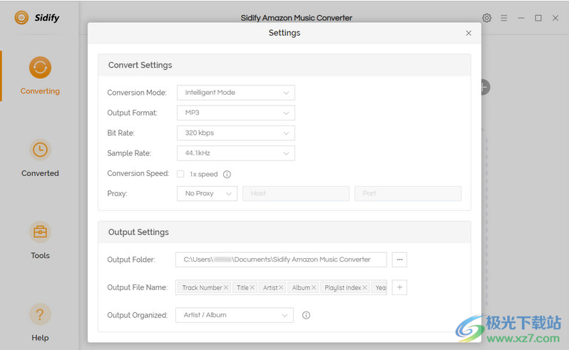The height and width of the screenshot is (350, 569).
Task: Open the Help section in sidebar
Action: click(x=40, y=322)
